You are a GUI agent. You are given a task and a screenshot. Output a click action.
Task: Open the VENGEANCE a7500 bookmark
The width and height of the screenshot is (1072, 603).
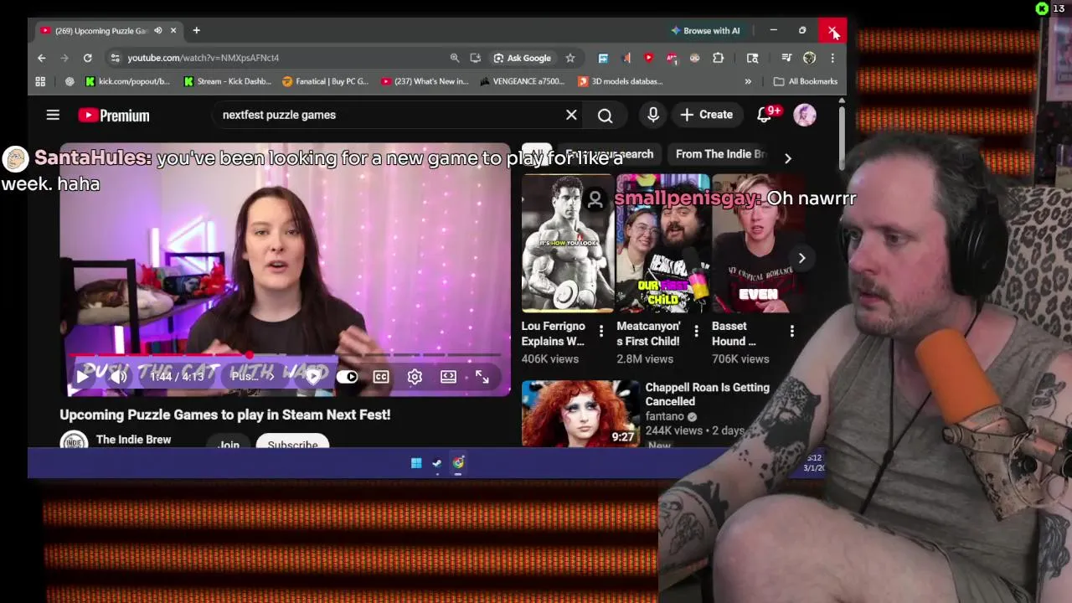pyautogui.click(x=523, y=81)
